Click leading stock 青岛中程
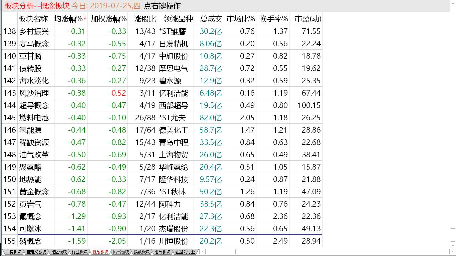This screenshot has width=456, height=256. click(x=174, y=142)
